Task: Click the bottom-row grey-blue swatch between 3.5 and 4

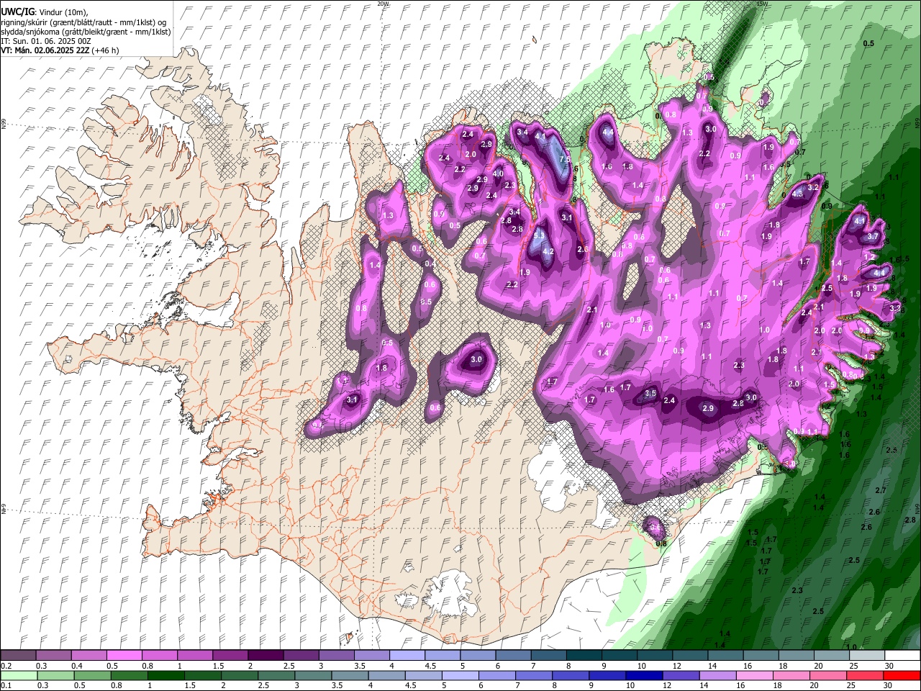Action: (x=350, y=675)
